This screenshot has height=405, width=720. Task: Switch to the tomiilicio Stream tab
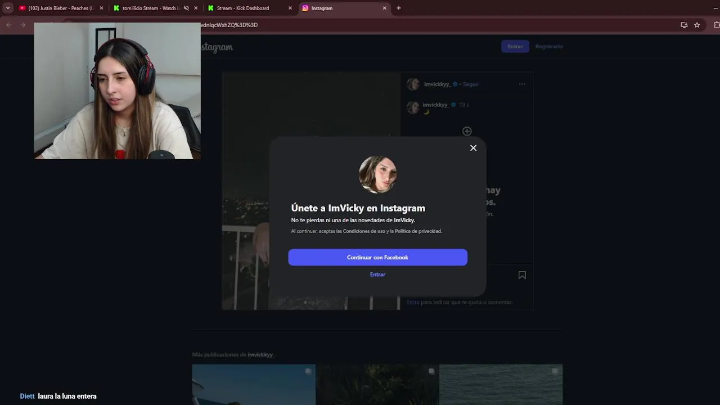click(x=151, y=8)
